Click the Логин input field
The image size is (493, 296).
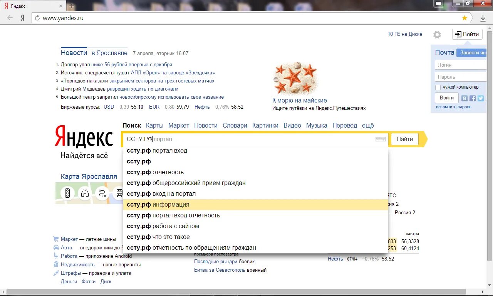[461, 65]
